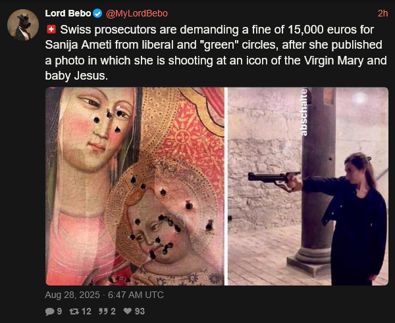The width and height of the screenshot is (395, 323).
Task: Open the Lord Bebo display name
Action: click(68, 13)
